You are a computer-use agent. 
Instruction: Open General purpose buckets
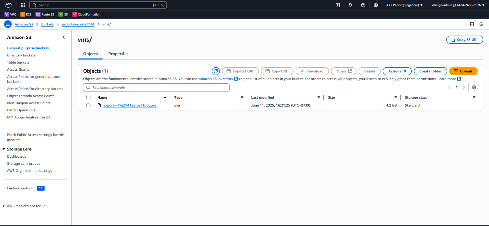(28, 48)
